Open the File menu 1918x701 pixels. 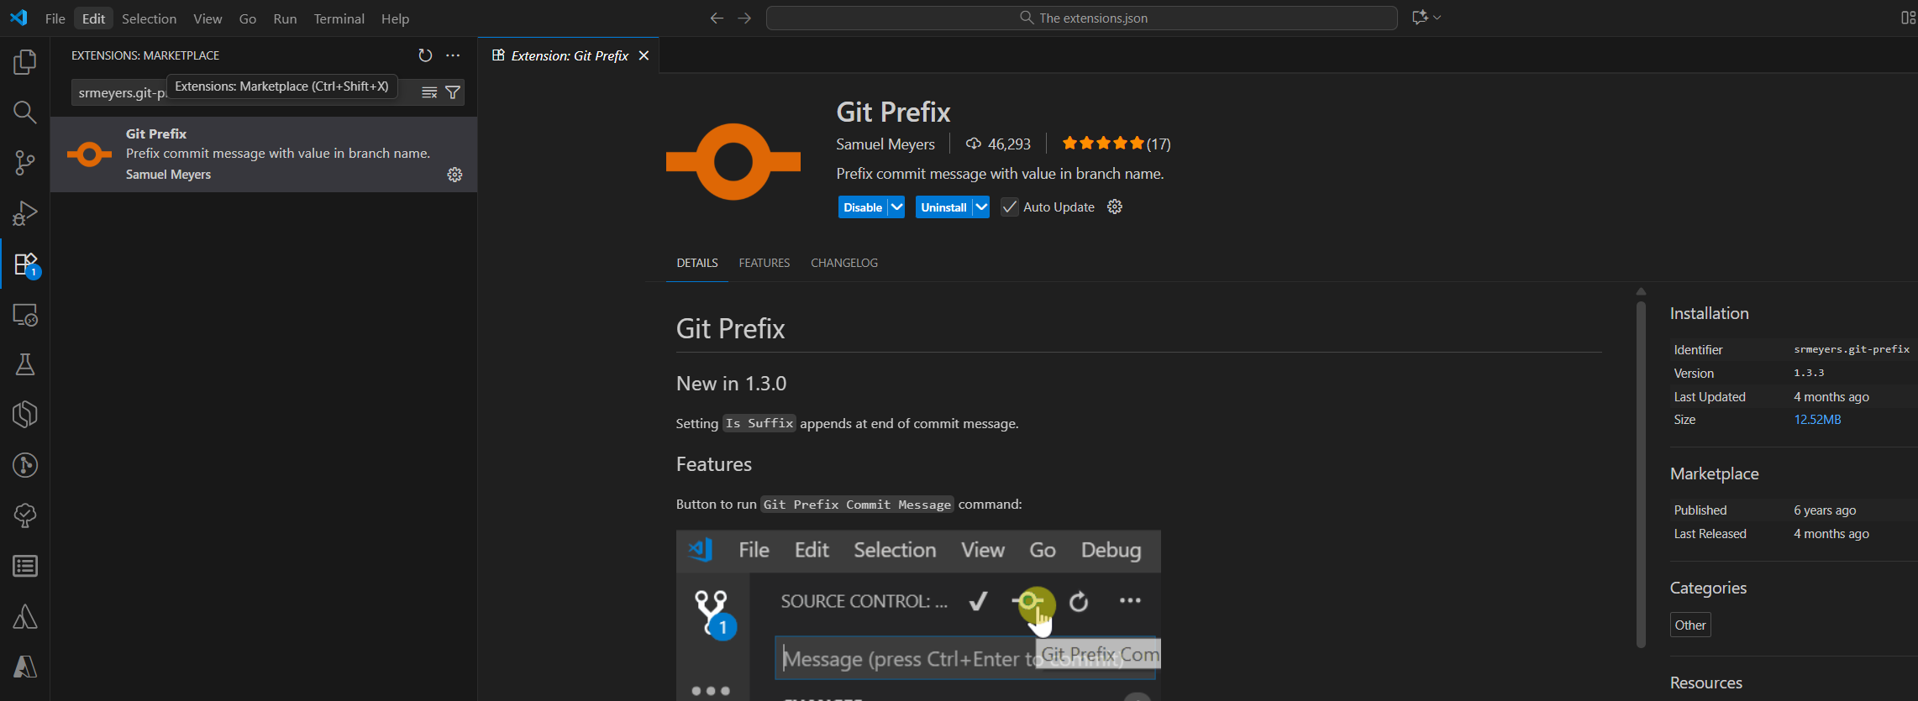click(55, 18)
